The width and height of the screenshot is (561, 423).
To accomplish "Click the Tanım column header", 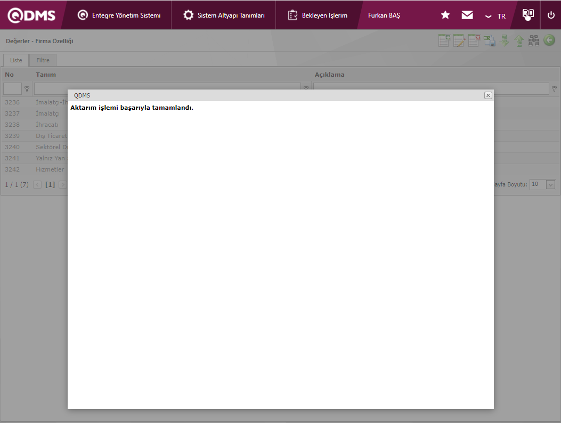I will (x=46, y=75).
